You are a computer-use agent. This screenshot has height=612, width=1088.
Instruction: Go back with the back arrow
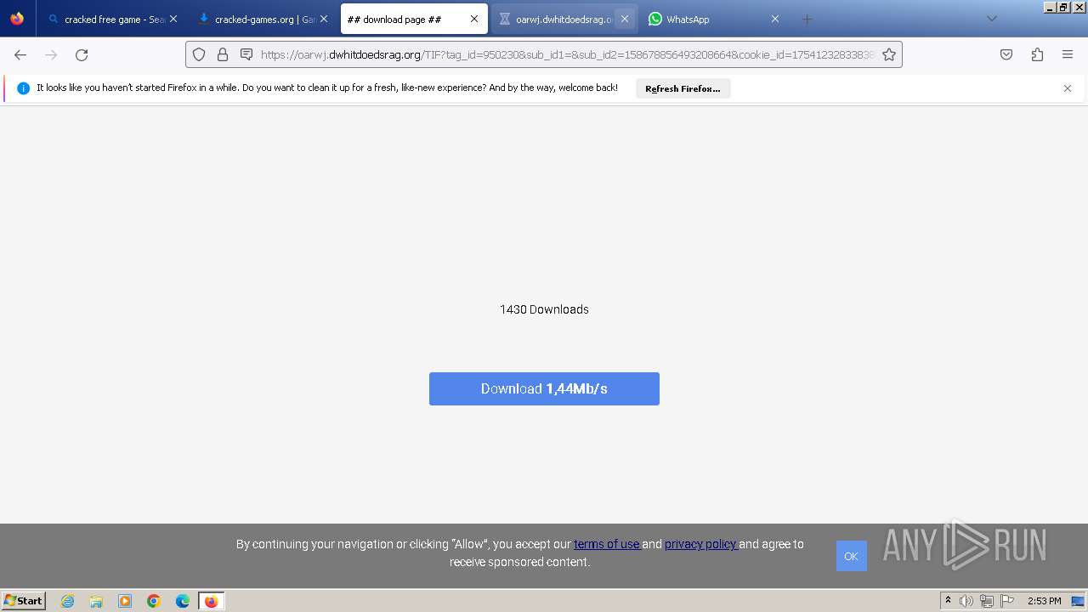pyautogui.click(x=20, y=54)
